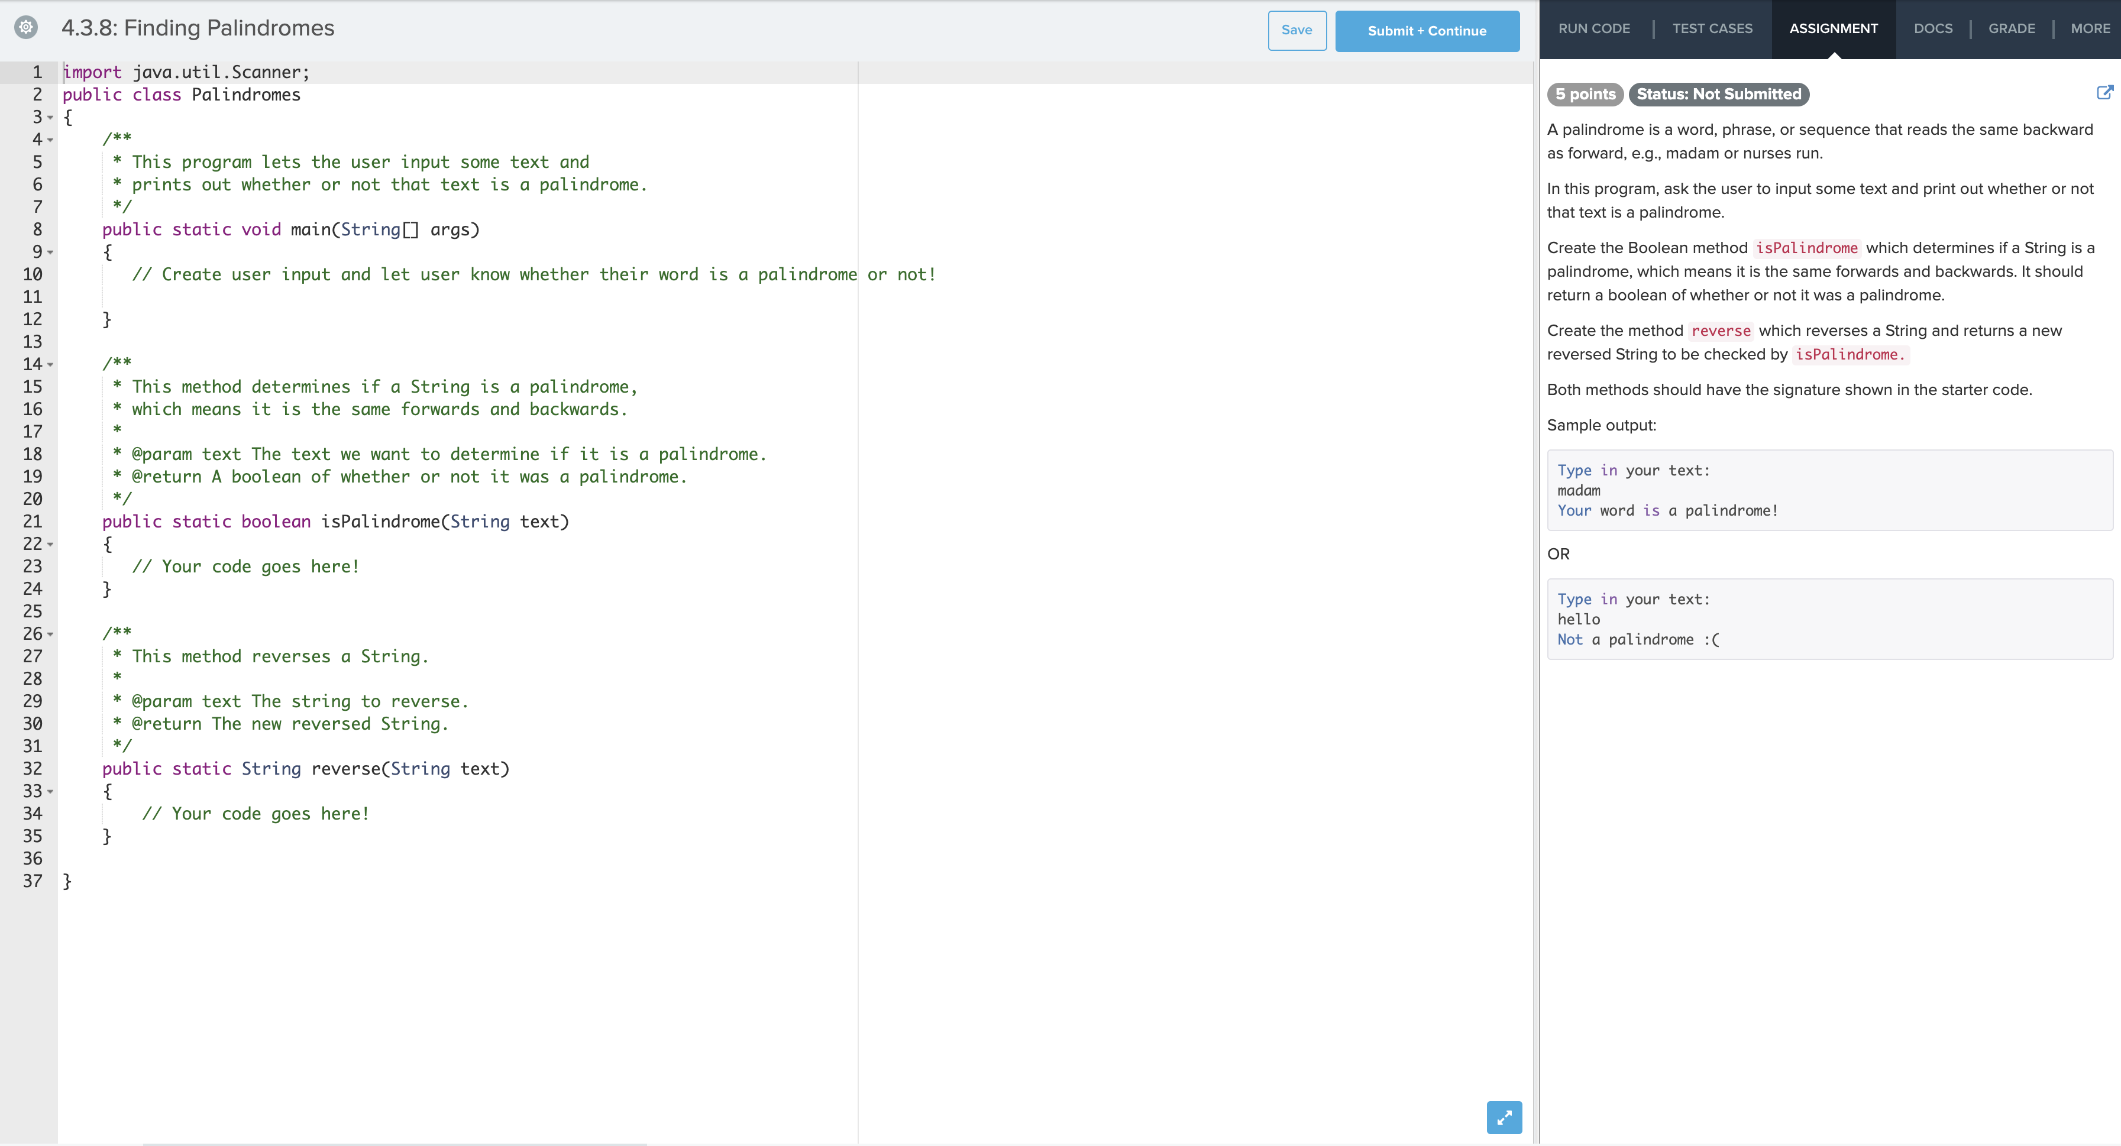Select the ASSIGNMENT tab
Viewport: 2121px width, 1146px height.
coord(1833,29)
